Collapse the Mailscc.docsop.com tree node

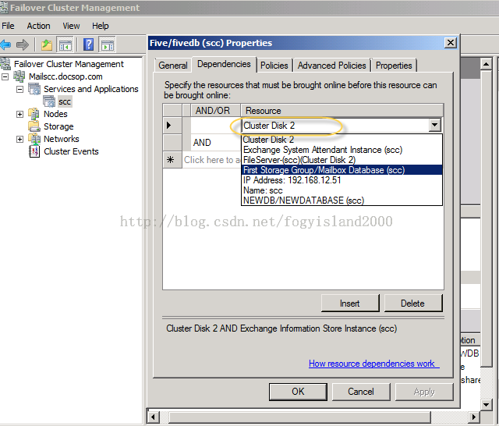tap(5, 76)
